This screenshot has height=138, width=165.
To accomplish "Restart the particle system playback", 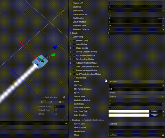I will pos(51,102).
